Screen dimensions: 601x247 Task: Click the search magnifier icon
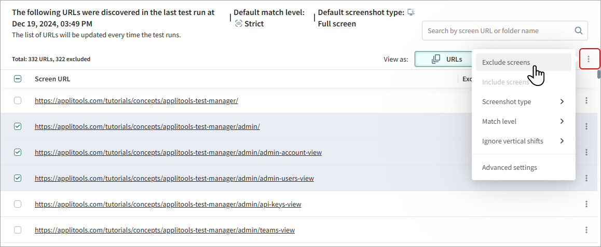coord(578,31)
